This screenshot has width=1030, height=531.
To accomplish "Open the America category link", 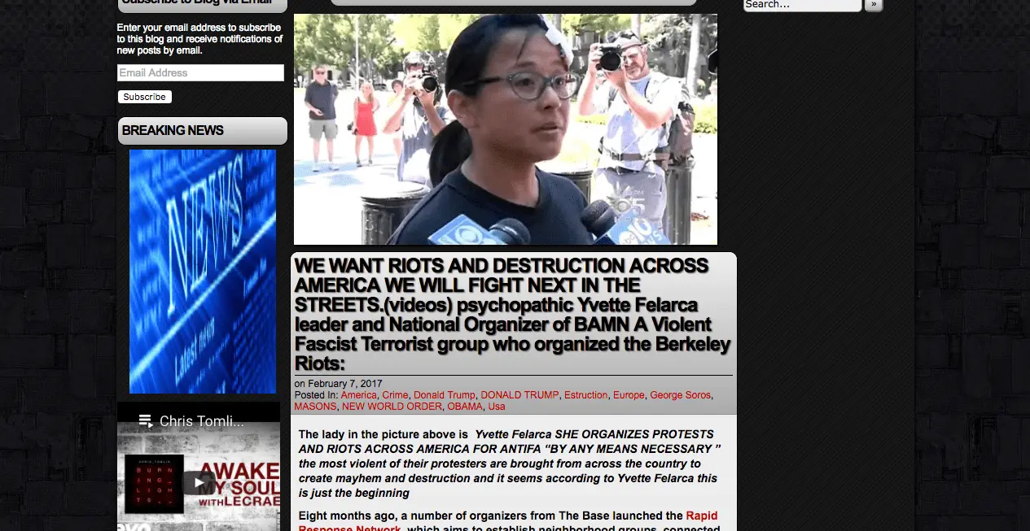I will (x=358, y=395).
